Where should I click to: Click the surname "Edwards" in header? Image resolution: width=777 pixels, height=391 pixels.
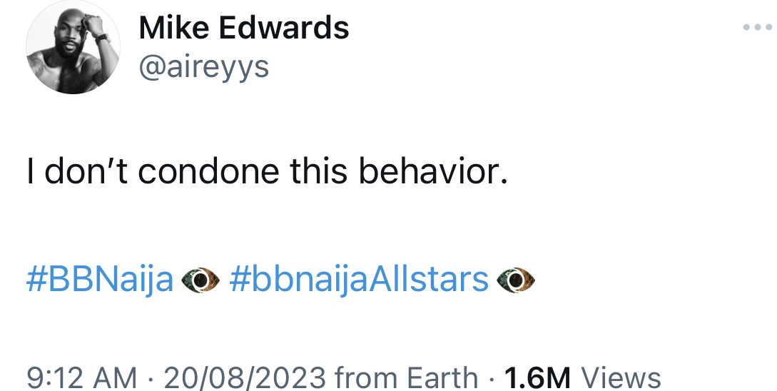(284, 27)
